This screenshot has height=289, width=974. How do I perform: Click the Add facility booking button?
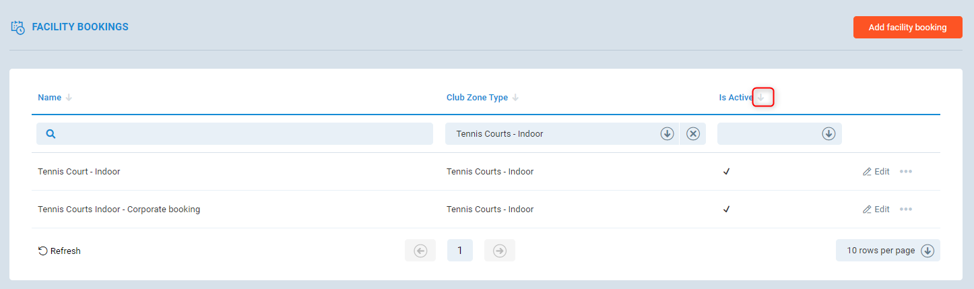tap(907, 28)
